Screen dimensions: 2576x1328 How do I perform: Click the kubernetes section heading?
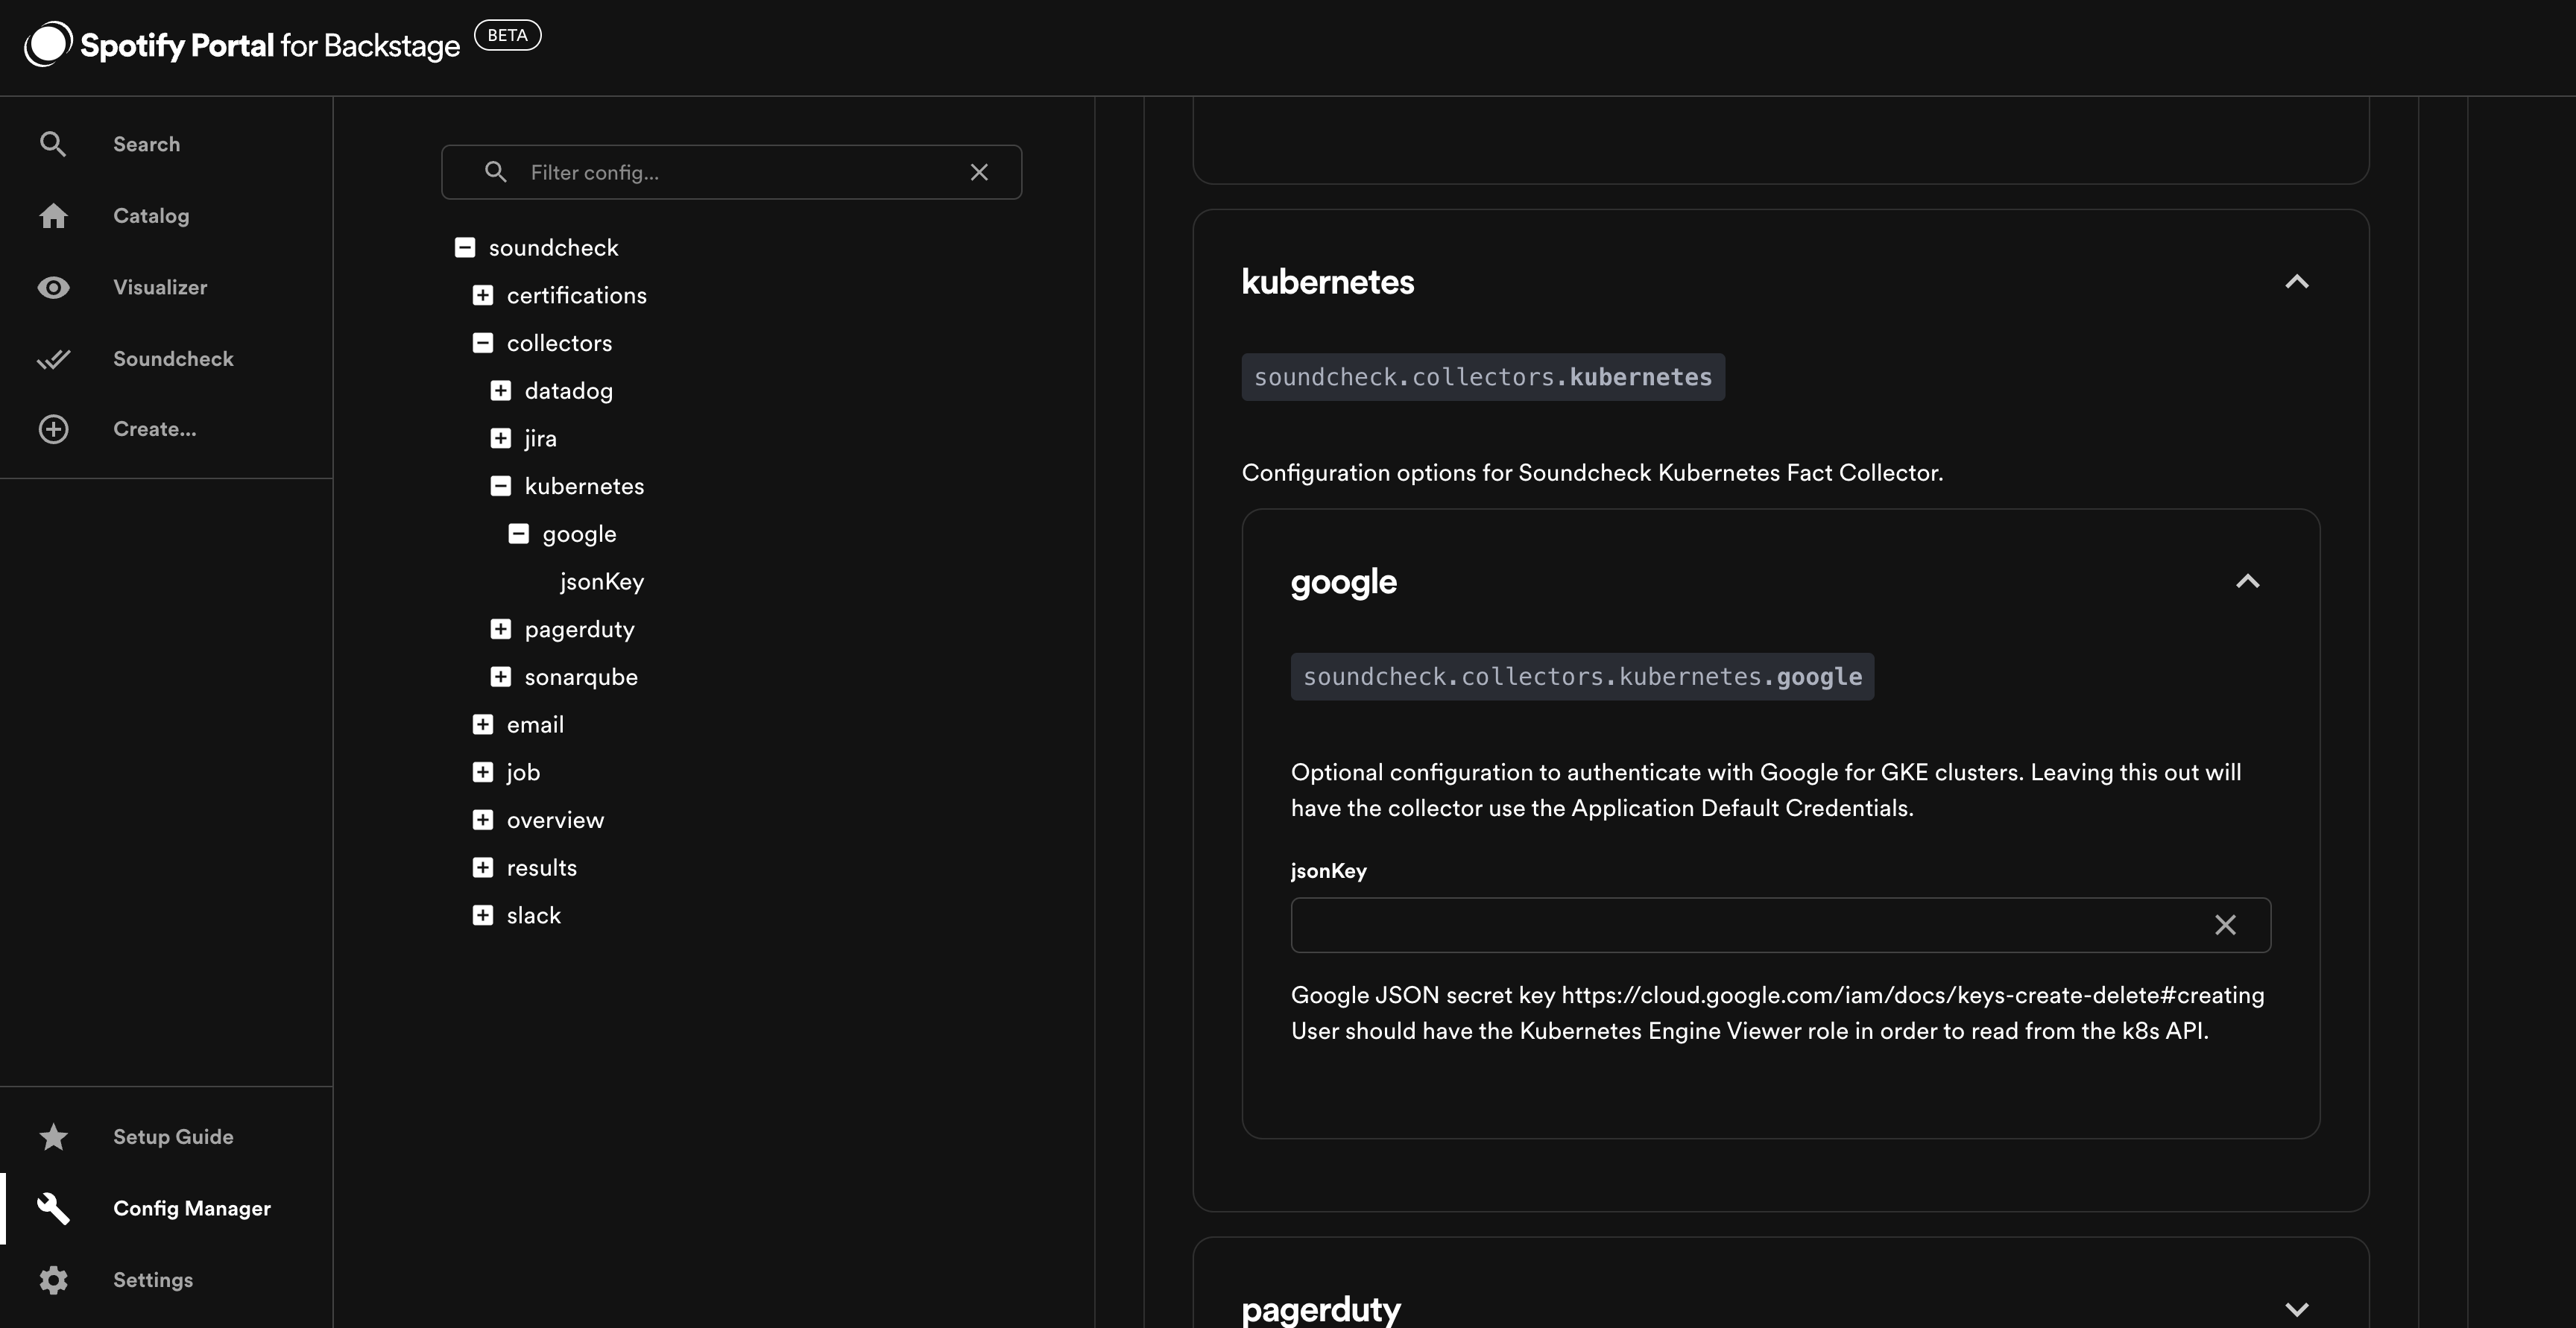coord(1327,282)
